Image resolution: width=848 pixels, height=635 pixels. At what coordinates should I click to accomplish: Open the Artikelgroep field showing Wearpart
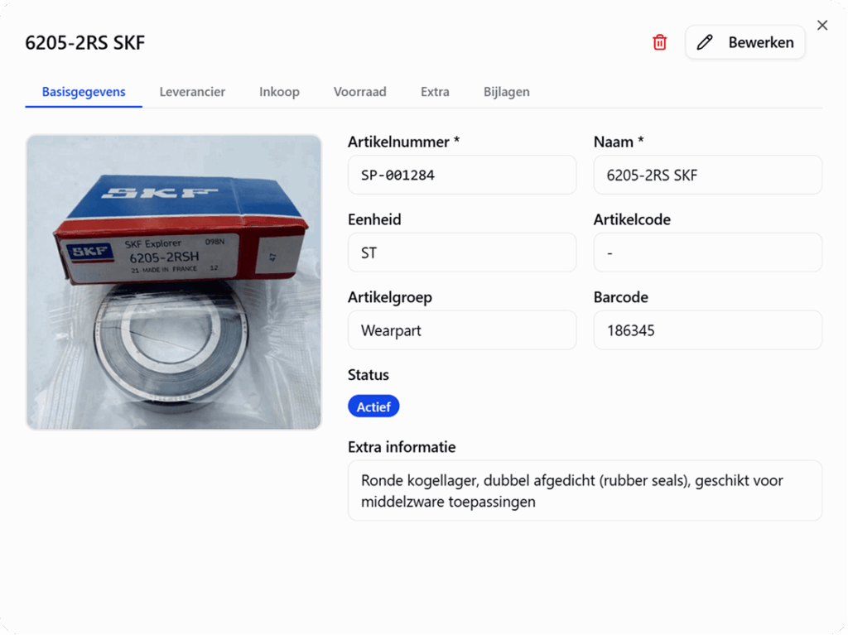point(461,330)
